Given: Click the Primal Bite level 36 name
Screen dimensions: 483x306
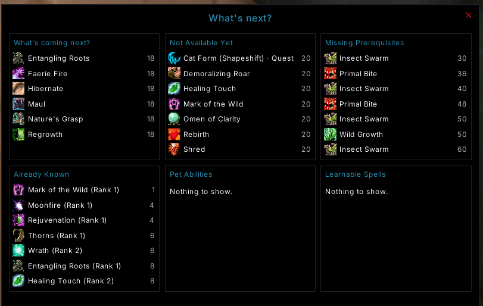Looking at the screenshot, I should pos(358,74).
